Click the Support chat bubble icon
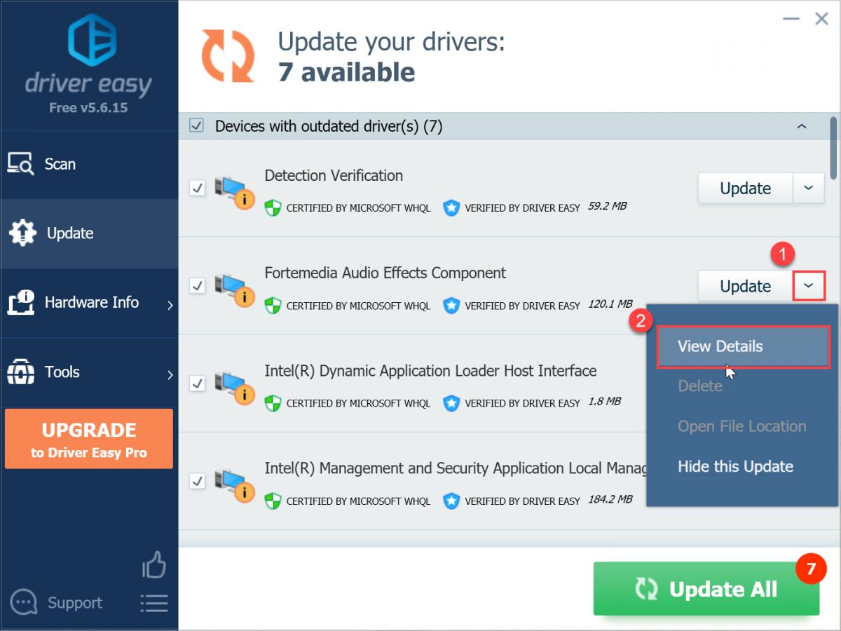841x631 pixels. [24, 602]
